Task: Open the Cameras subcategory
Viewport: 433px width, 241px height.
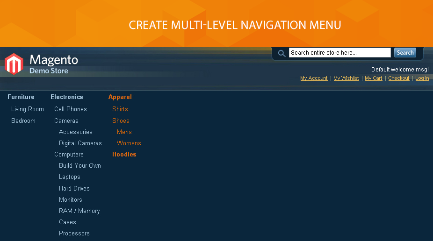Action: click(x=66, y=121)
